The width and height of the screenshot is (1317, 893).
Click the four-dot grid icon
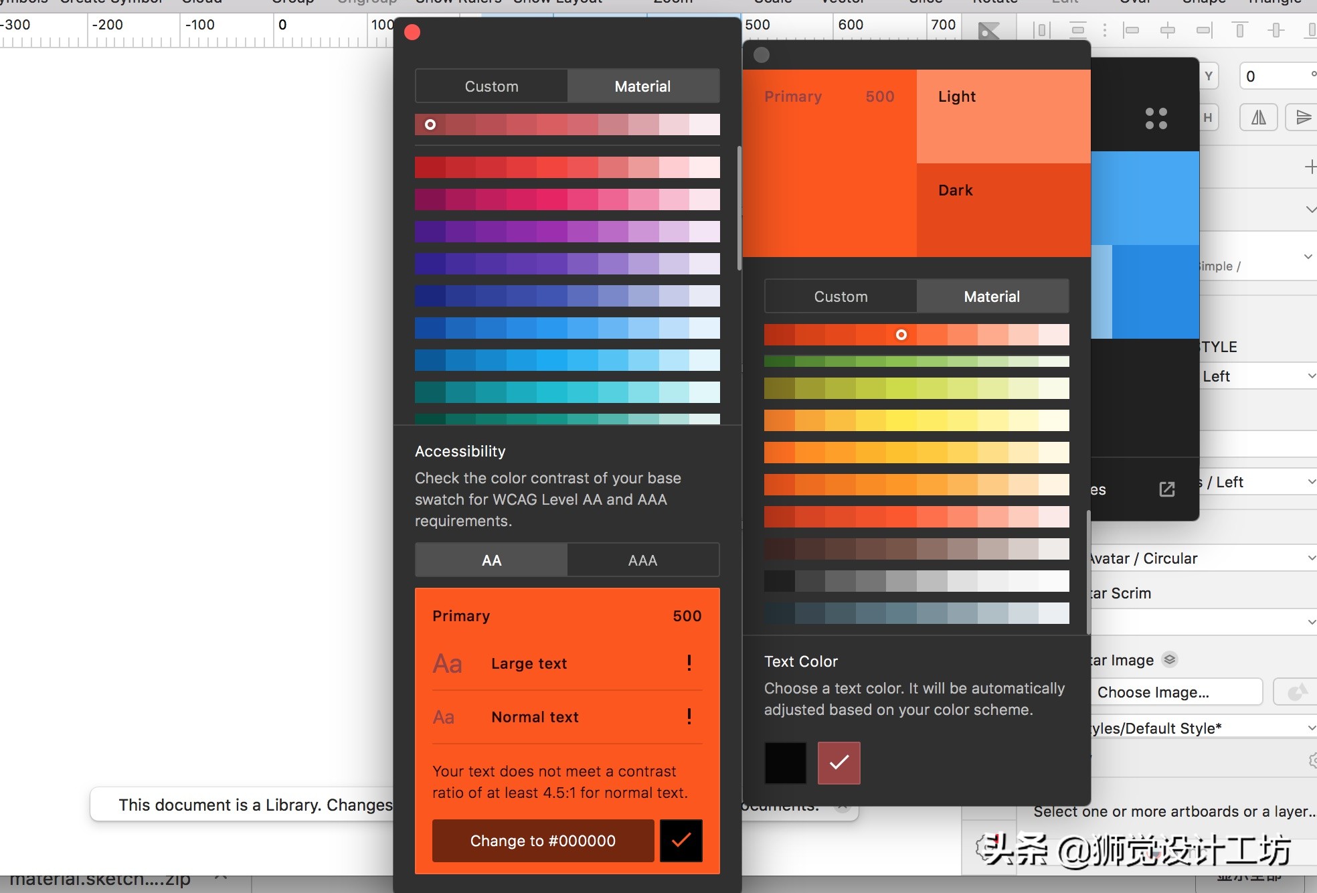coord(1156,118)
